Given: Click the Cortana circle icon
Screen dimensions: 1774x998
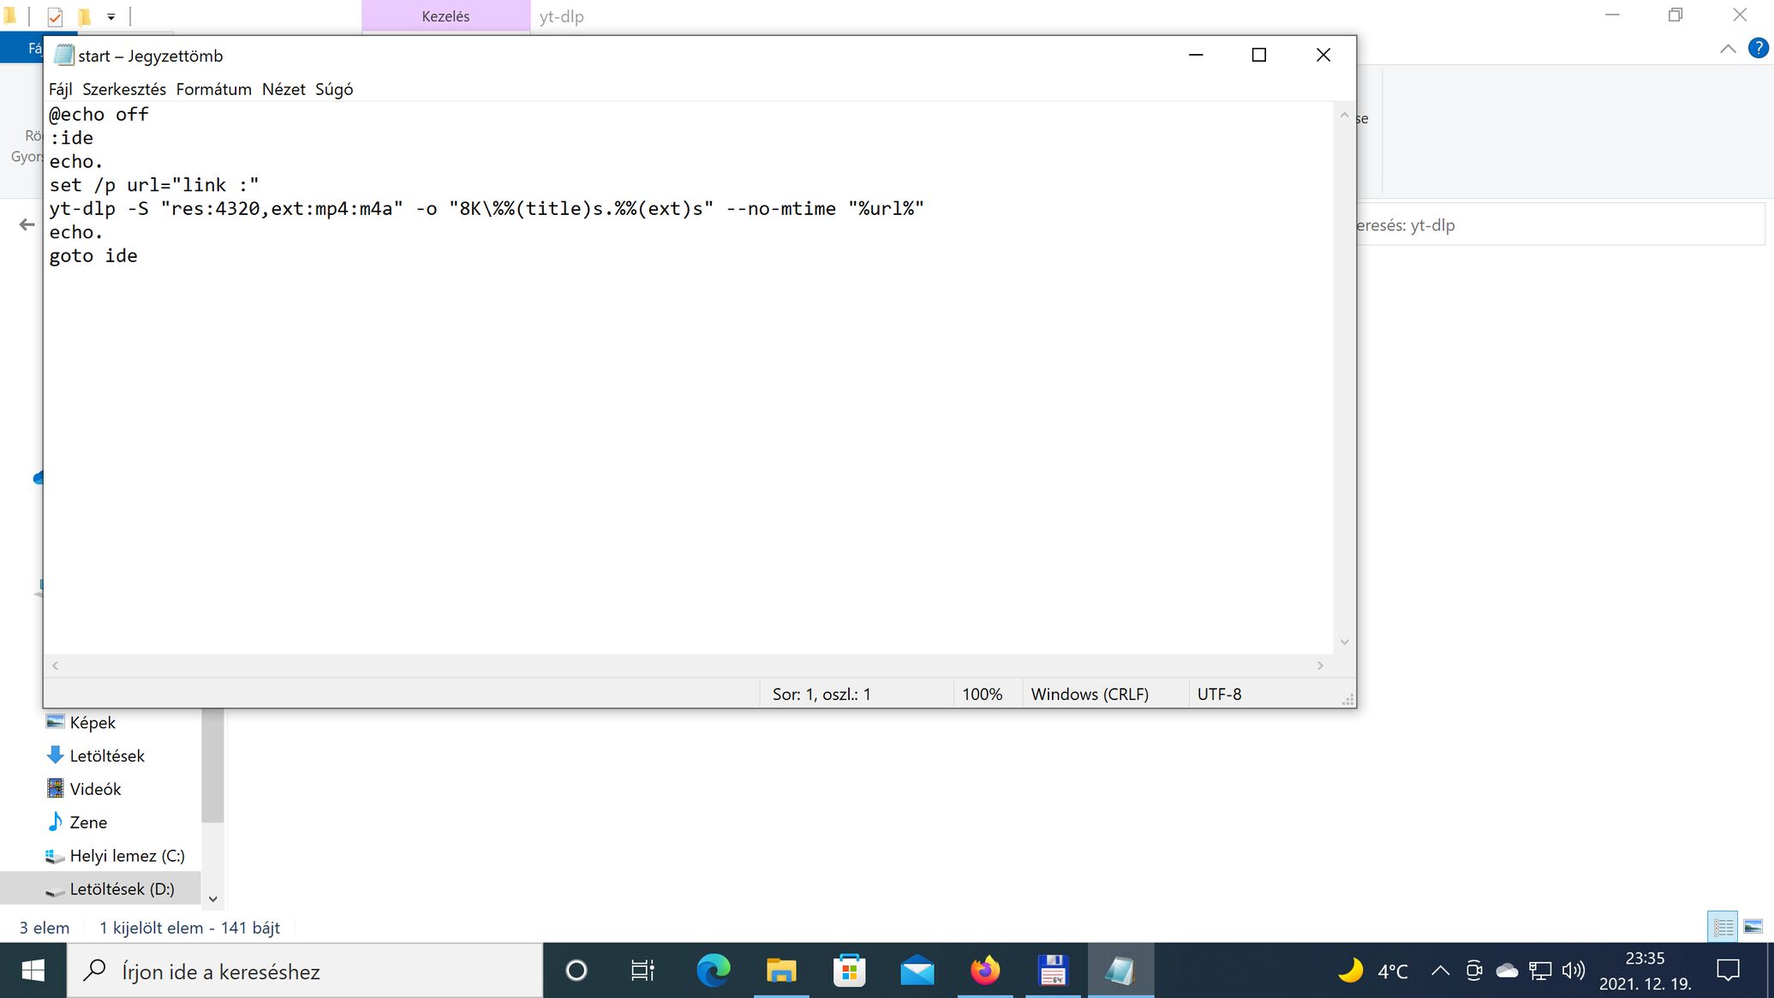Looking at the screenshot, I should [x=576, y=971].
